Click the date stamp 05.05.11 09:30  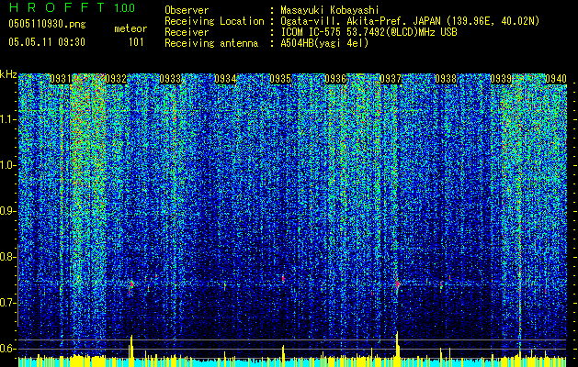[47, 42]
